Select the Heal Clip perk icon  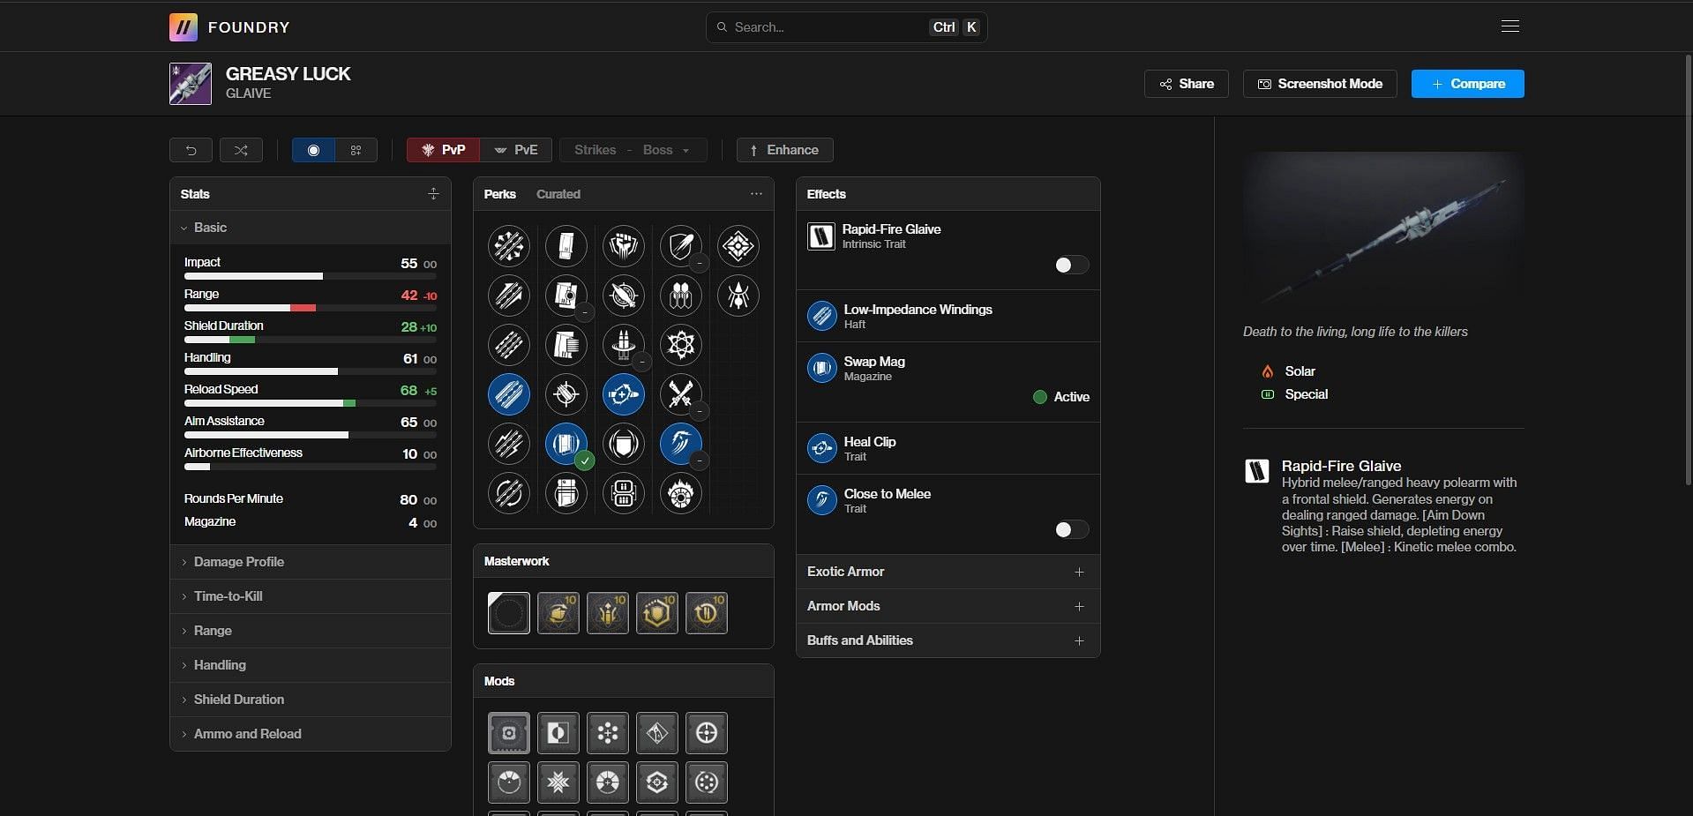624,394
